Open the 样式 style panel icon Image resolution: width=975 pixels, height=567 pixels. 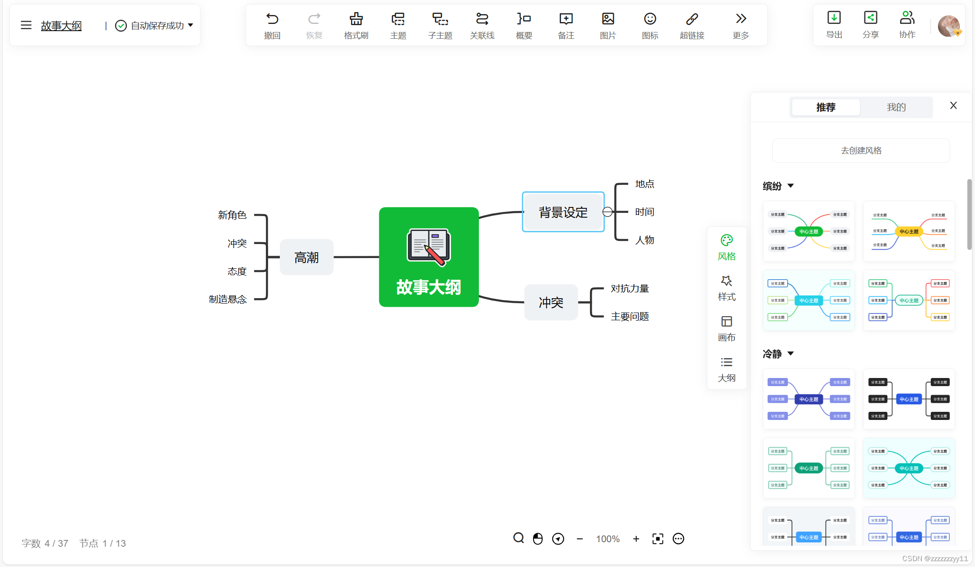[727, 281]
